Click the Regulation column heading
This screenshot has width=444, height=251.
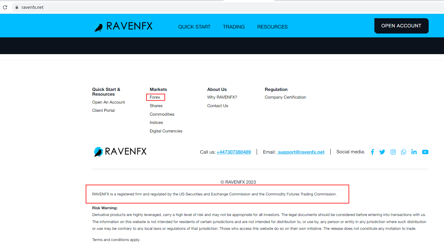tap(276, 89)
